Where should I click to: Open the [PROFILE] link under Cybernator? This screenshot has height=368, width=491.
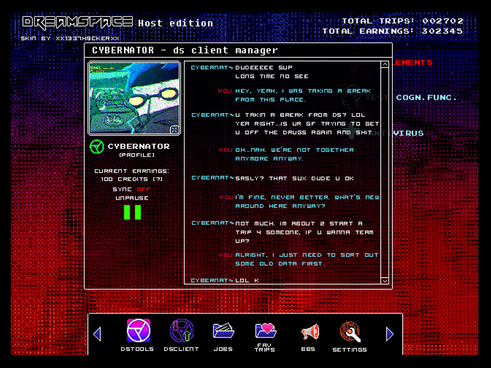(x=136, y=155)
